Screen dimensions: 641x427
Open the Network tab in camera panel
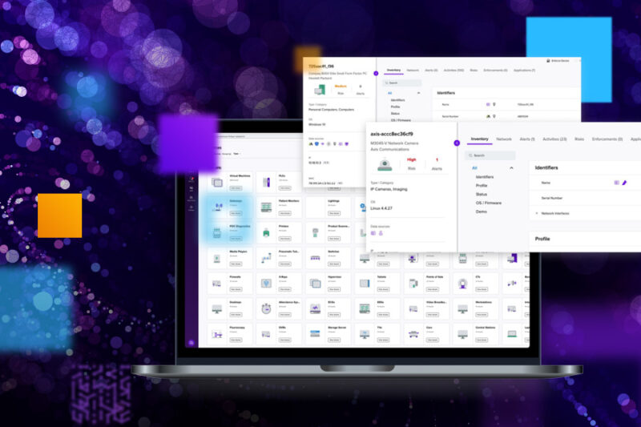[503, 139]
